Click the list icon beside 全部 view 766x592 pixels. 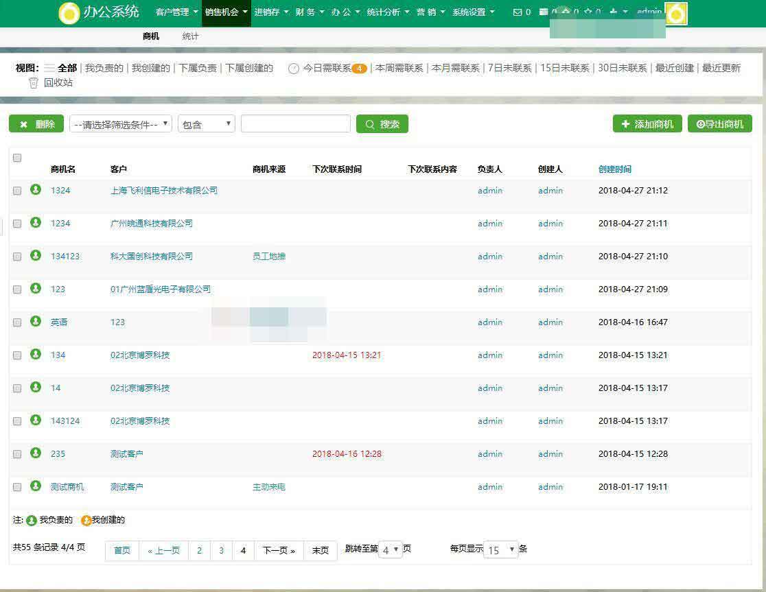49,68
